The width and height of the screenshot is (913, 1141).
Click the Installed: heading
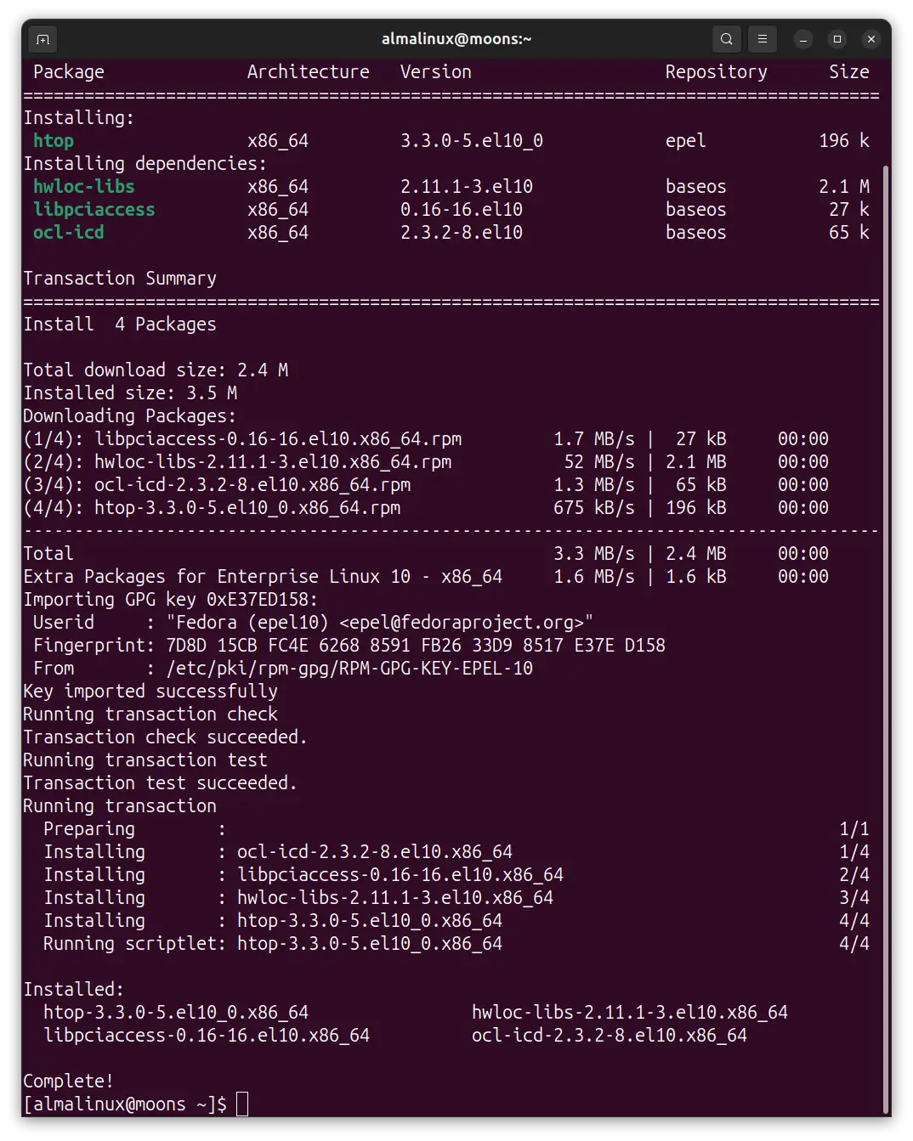(74, 990)
